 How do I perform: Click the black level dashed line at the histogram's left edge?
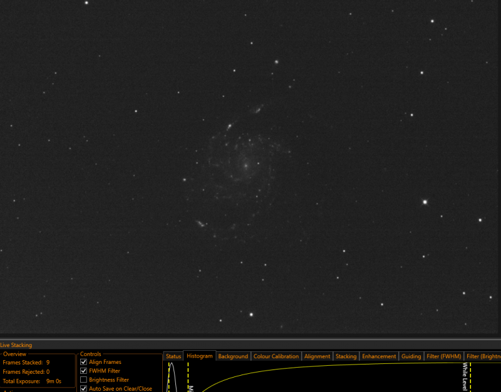point(168,377)
